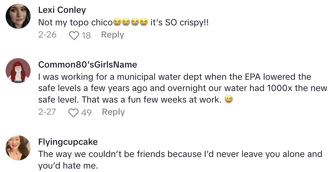Reply to Common80'sGirlsName's comment

[x=113, y=112]
